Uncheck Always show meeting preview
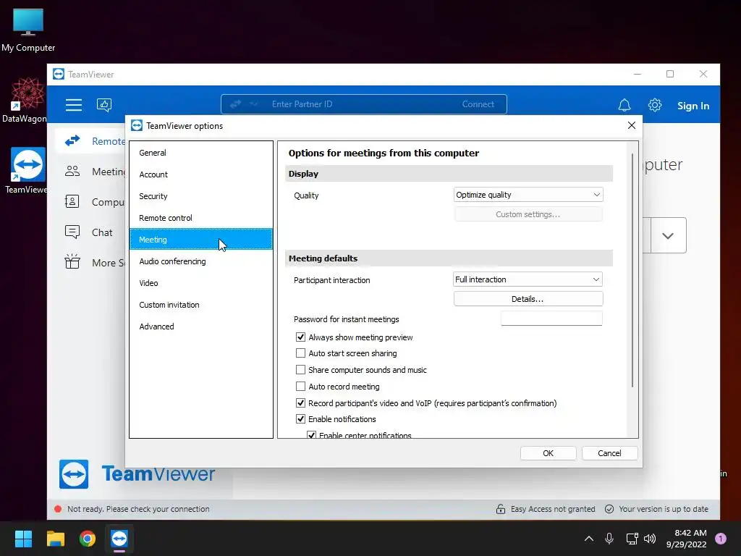Screen dimensions: 741x556 click(x=300, y=337)
